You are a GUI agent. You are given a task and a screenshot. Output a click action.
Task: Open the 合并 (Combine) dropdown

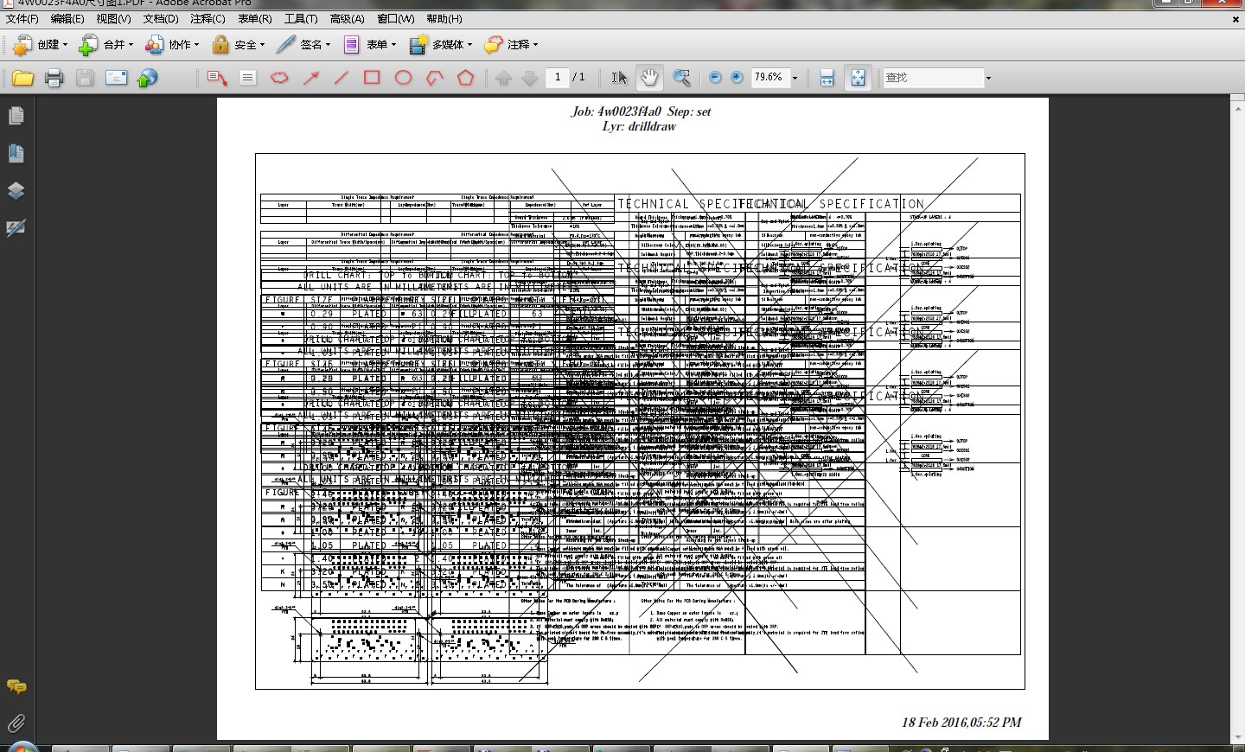106,45
